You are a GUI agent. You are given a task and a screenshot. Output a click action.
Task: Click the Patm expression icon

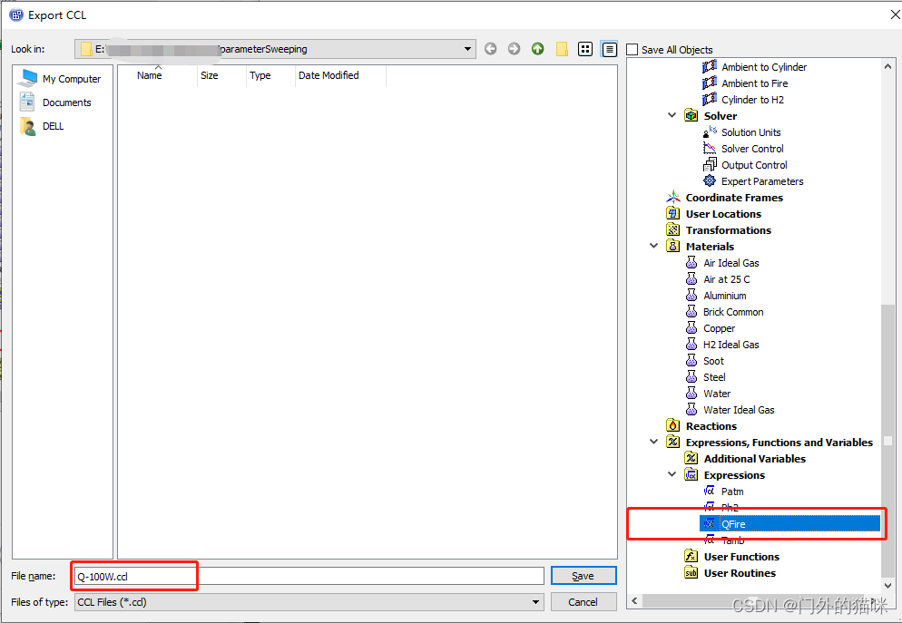710,491
